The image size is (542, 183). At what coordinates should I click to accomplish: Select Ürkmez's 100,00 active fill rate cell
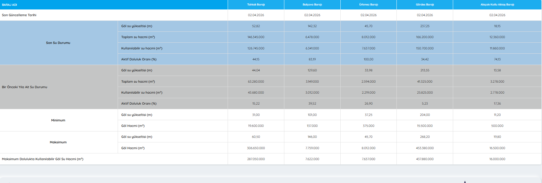(369, 59)
